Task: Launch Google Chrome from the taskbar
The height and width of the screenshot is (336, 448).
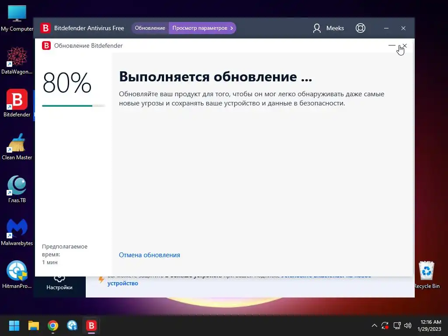Action: pyautogui.click(x=53, y=325)
